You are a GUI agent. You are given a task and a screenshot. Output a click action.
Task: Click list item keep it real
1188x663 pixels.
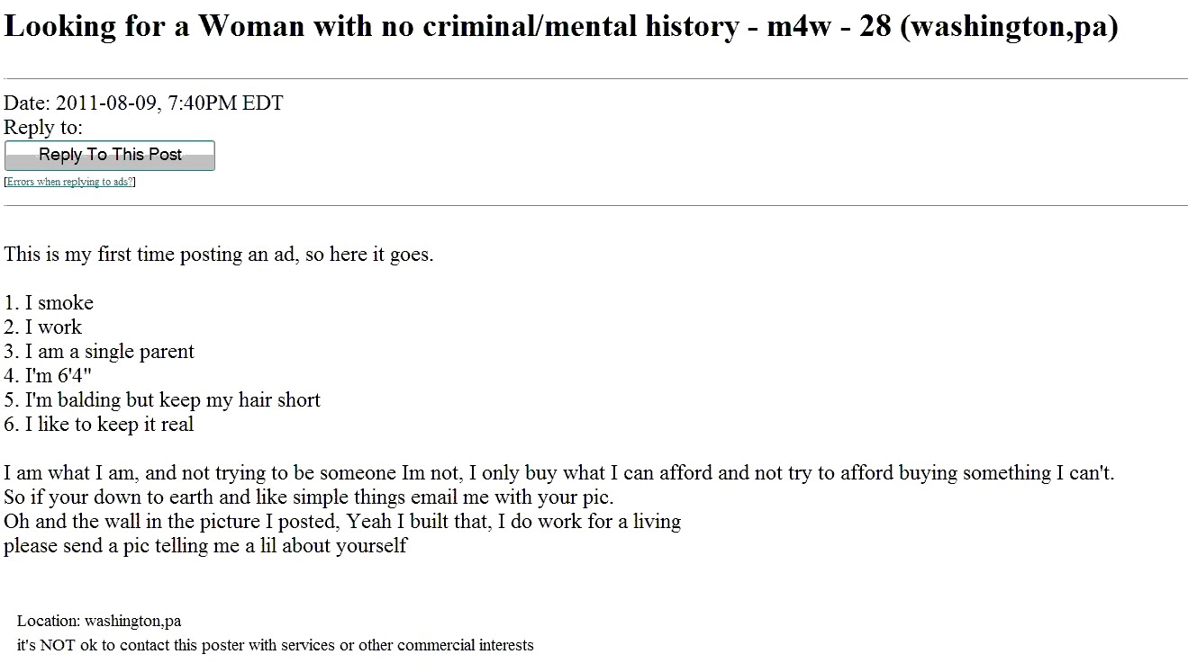(x=99, y=425)
